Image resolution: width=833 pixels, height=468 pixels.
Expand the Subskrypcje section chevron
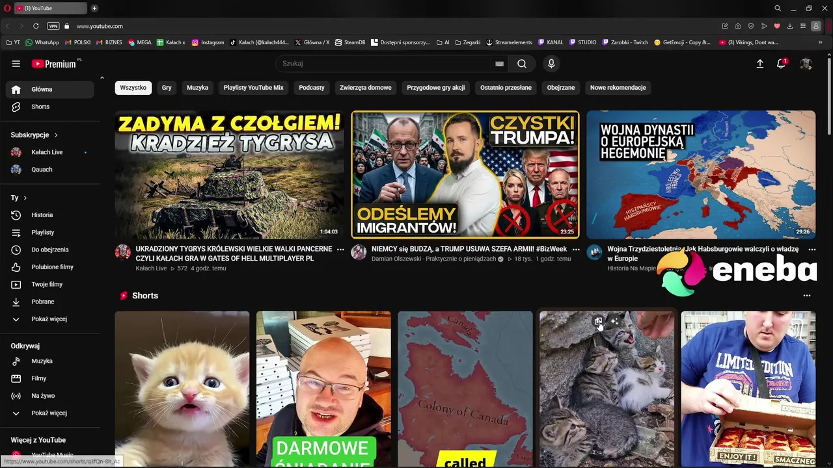56,135
